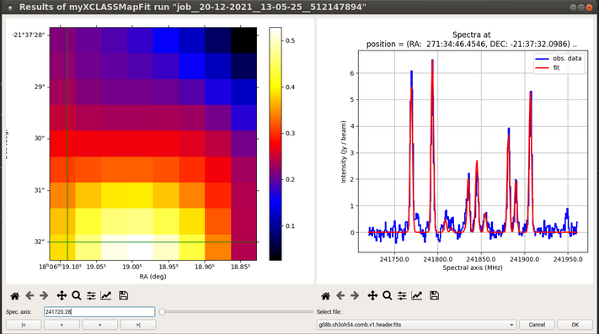599x334 pixels.
Task: Open the Select file dropdown
Action: click(416, 325)
